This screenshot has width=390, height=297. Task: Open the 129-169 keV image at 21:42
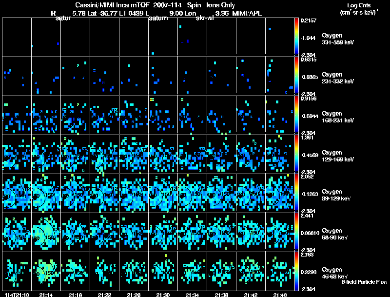(x=251, y=154)
